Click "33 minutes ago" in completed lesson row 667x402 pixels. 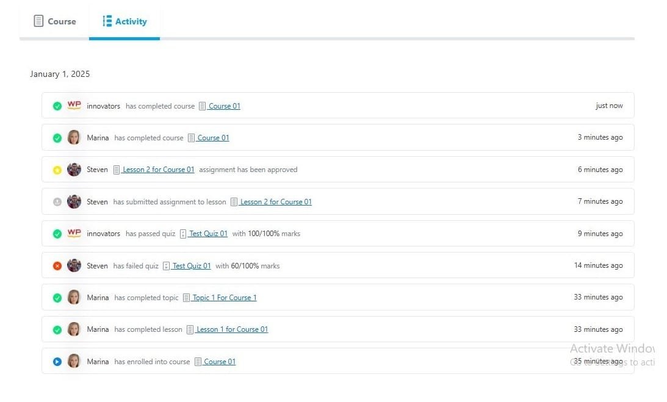(x=598, y=329)
